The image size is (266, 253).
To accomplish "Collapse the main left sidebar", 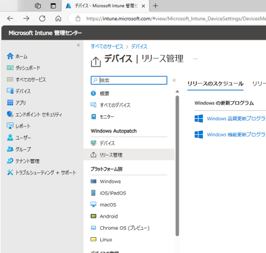I will tap(78, 45).
